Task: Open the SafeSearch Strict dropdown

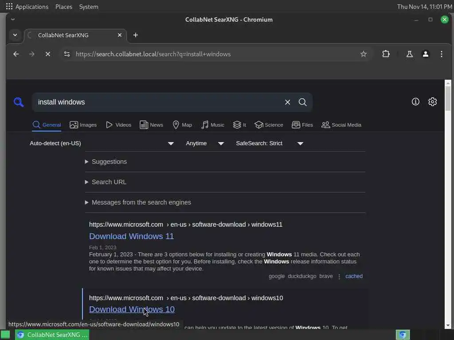Action: point(270,143)
